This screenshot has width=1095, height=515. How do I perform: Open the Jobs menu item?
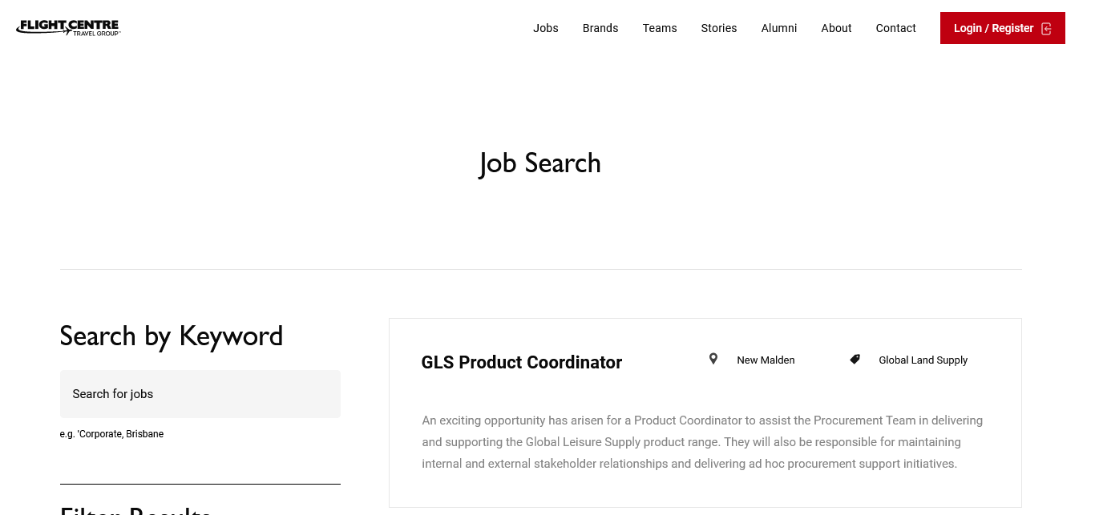coord(546,28)
